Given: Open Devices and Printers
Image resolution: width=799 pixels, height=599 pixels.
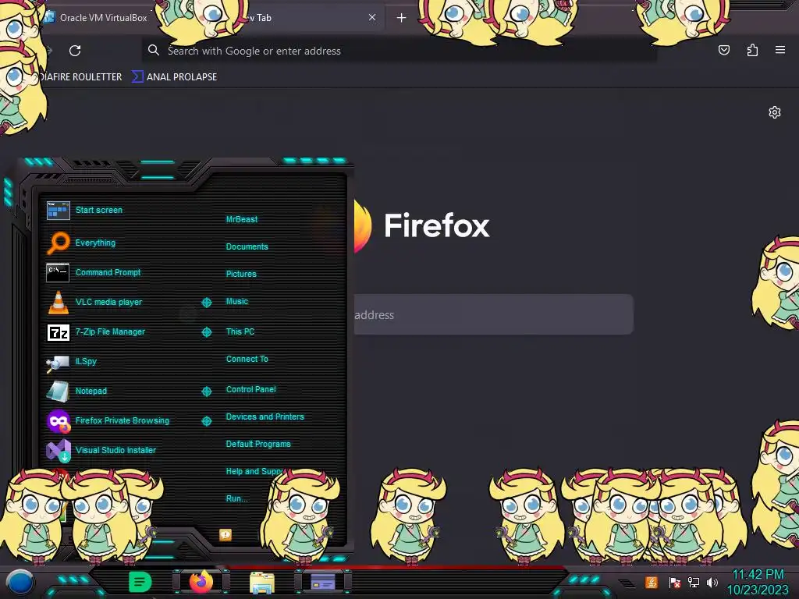Looking at the screenshot, I should click(265, 416).
